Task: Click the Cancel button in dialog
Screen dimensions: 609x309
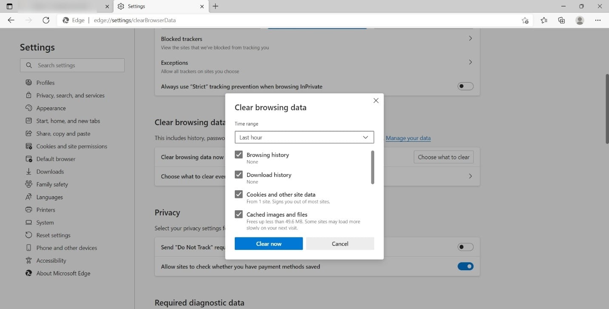Action: (x=340, y=243)
